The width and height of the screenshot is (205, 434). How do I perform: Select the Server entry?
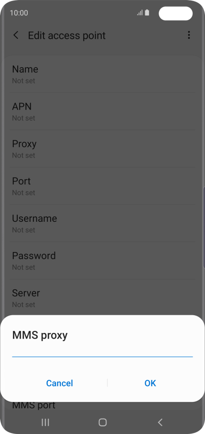click(102, 298)
